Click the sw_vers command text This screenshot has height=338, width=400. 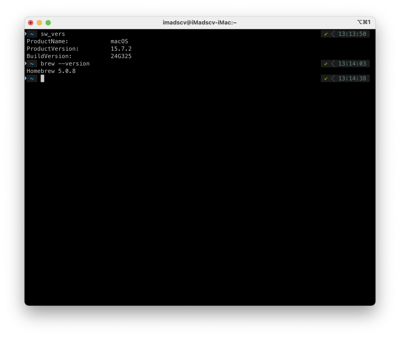[53, 34]
